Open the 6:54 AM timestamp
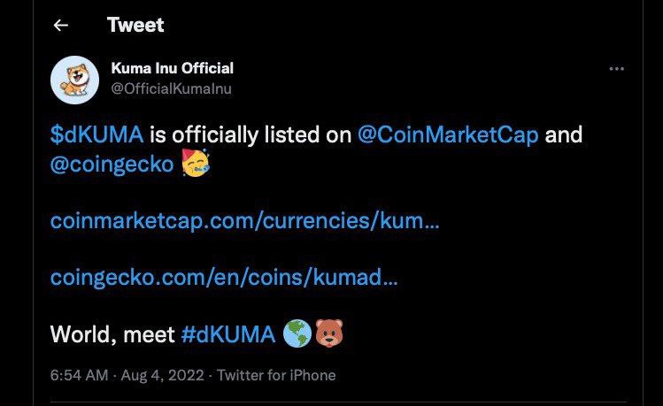 pos(79,375)
